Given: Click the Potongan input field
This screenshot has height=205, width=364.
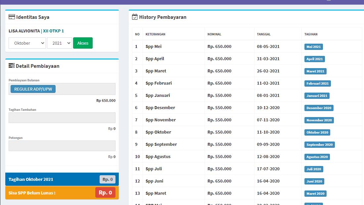Looking at the screenshot, I should click(62, 145).
